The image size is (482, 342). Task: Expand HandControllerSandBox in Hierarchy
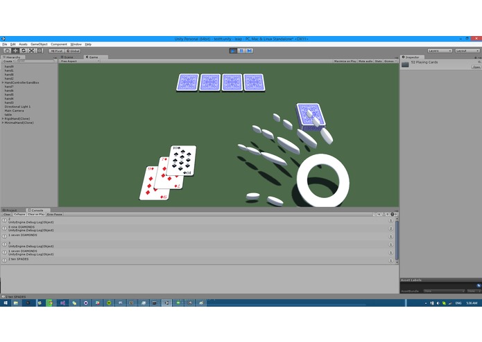[3, 82]
